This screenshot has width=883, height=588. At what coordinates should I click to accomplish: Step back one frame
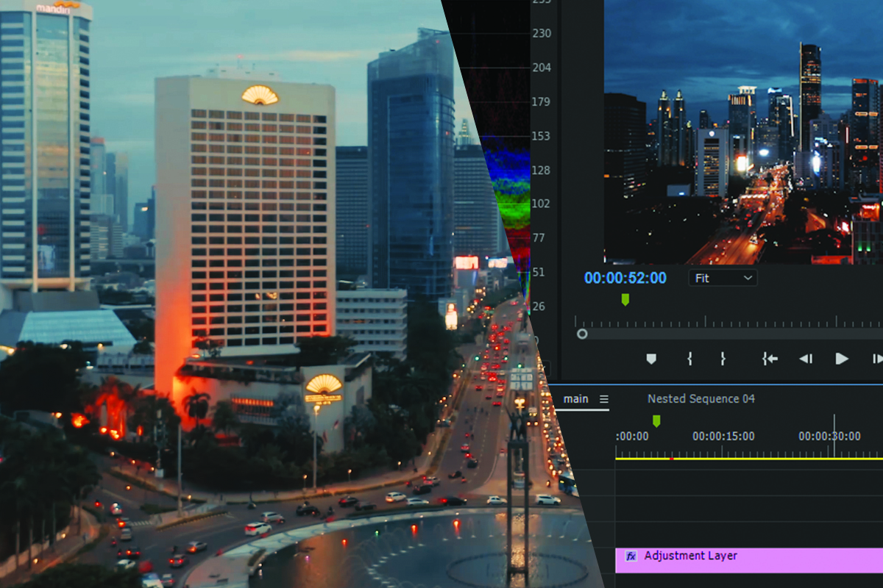(806, 359)
